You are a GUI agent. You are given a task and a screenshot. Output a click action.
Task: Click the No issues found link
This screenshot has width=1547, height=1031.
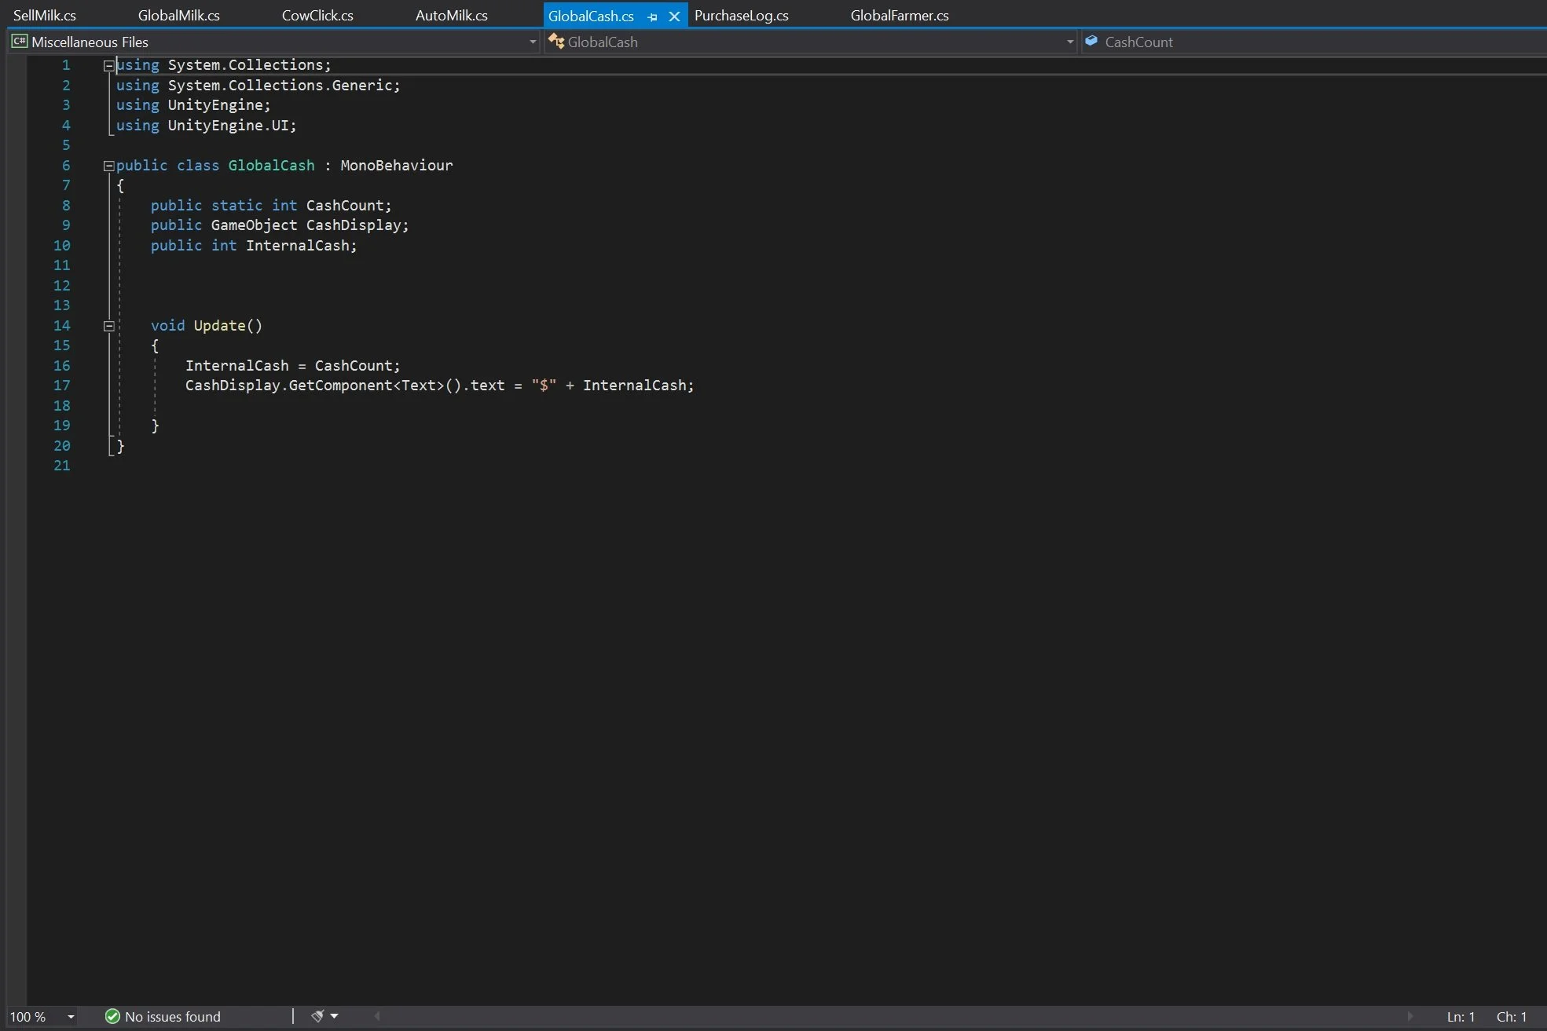171,1016
